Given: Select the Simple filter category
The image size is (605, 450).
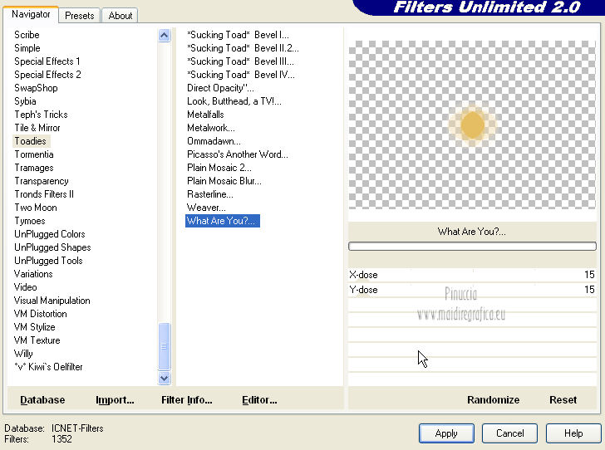Looking at the screenshot, I should [x=27, y=48].
